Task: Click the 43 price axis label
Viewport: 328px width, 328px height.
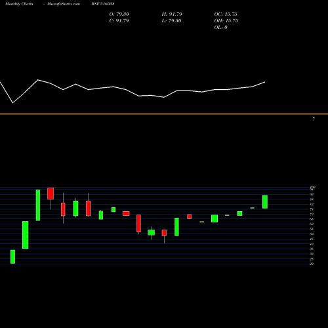Action: 312,244
